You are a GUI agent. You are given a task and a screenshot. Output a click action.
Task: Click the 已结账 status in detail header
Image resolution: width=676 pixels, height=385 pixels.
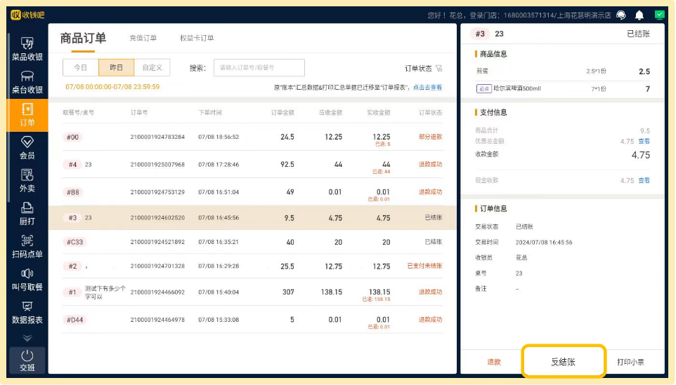pyautogui.click(x=638, y=34)
